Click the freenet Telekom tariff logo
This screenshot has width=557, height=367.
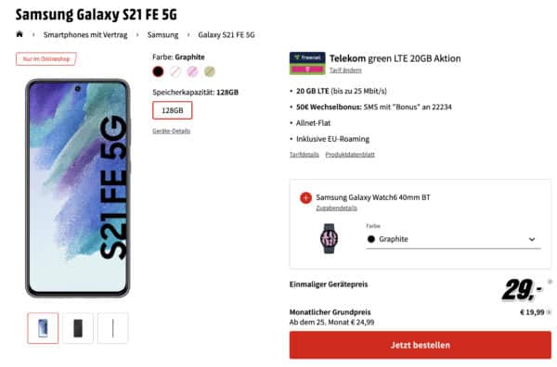(307, 63)
